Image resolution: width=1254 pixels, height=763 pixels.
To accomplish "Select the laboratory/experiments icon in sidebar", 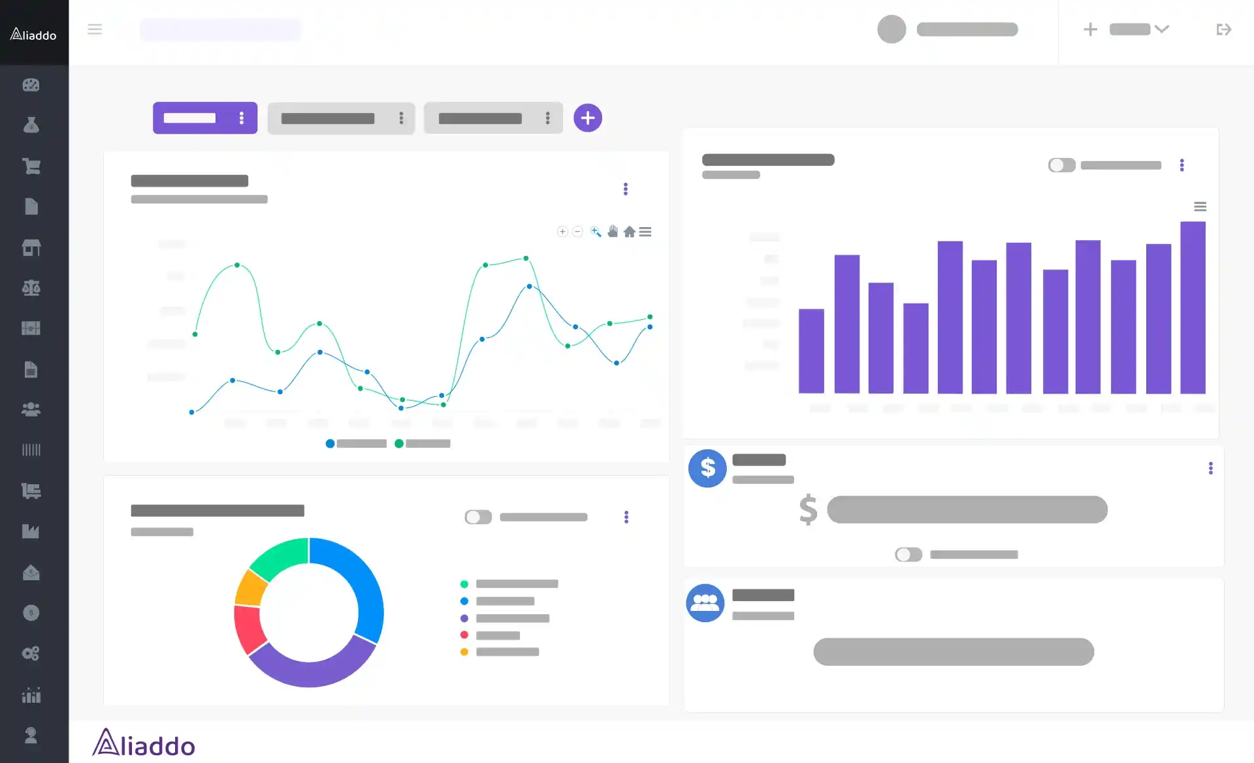I will click(x=31, y=125).
